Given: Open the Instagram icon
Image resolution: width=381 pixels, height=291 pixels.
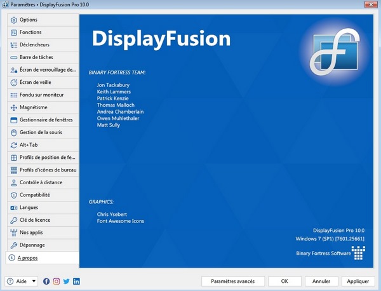Looking at the screenshot, I should pyautogui.click(x=57, y=281).
